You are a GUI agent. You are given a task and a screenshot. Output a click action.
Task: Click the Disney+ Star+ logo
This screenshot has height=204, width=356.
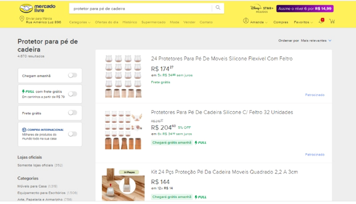pos(262,8)
